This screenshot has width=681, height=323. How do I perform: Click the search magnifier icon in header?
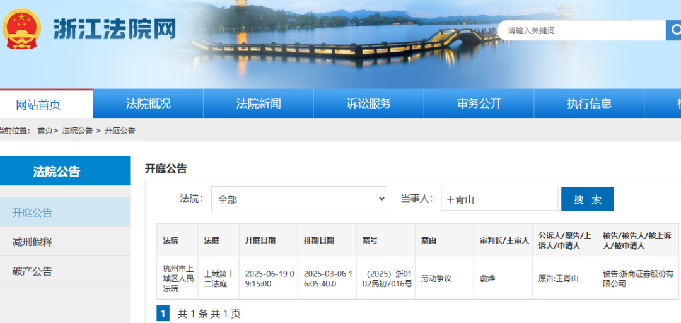click(675, 30)
